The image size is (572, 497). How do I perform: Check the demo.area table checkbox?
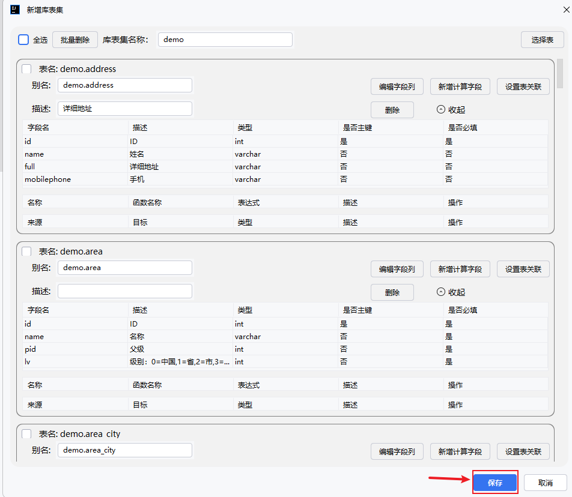(26, 252)
